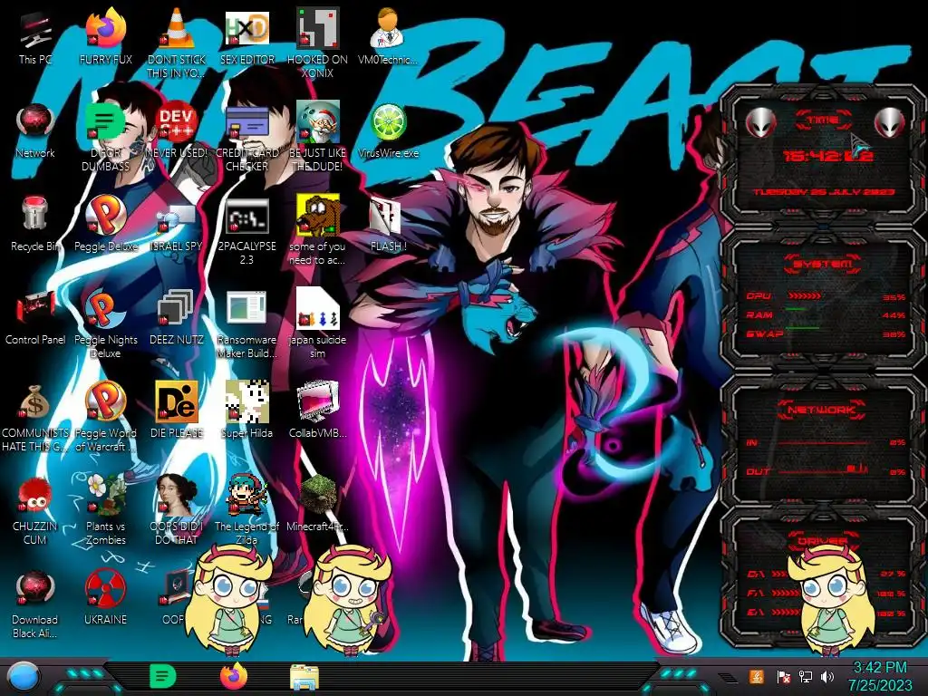The image size is (928, 696).
Task: Open the FURRY FUX Firefox shortcut
Action: [x=105, y=36]
